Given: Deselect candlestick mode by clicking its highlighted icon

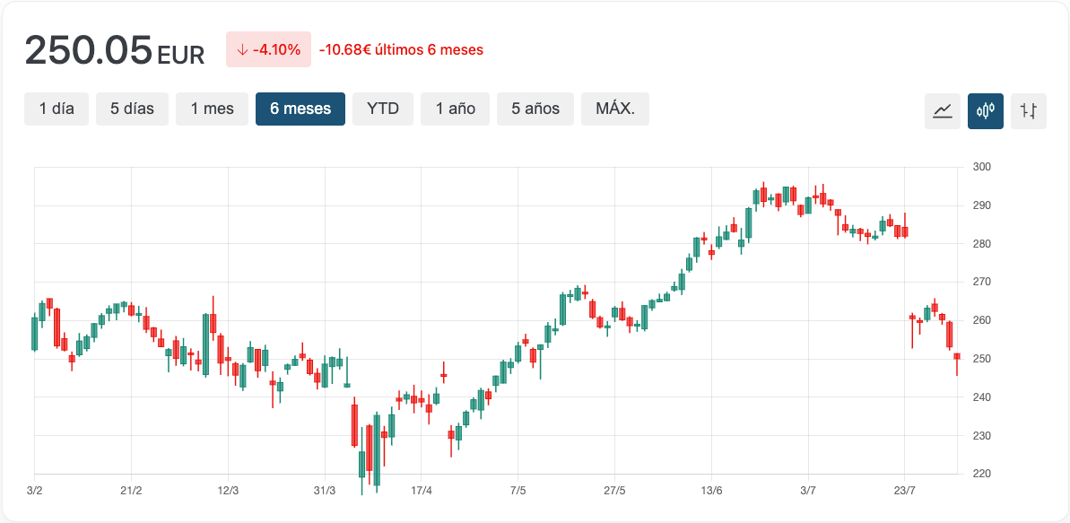Looking at the screenshot, I should (986, 111).
